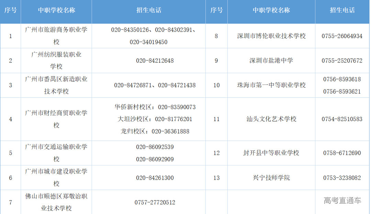The height and width of the screenshot is (214, 371).
Task: Click 深圳市盐港中学 phone 0755-25207672
Action: 342,61
